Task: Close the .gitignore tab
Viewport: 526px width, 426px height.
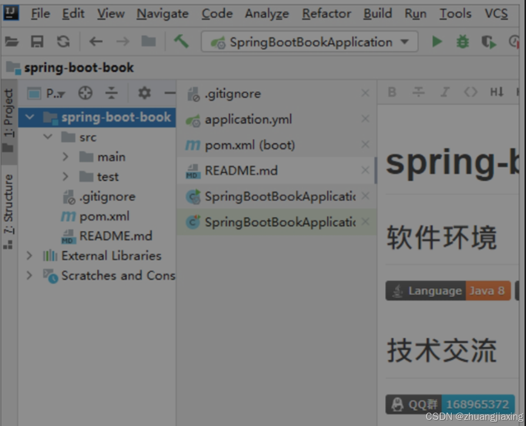Action: click(365, 93)
